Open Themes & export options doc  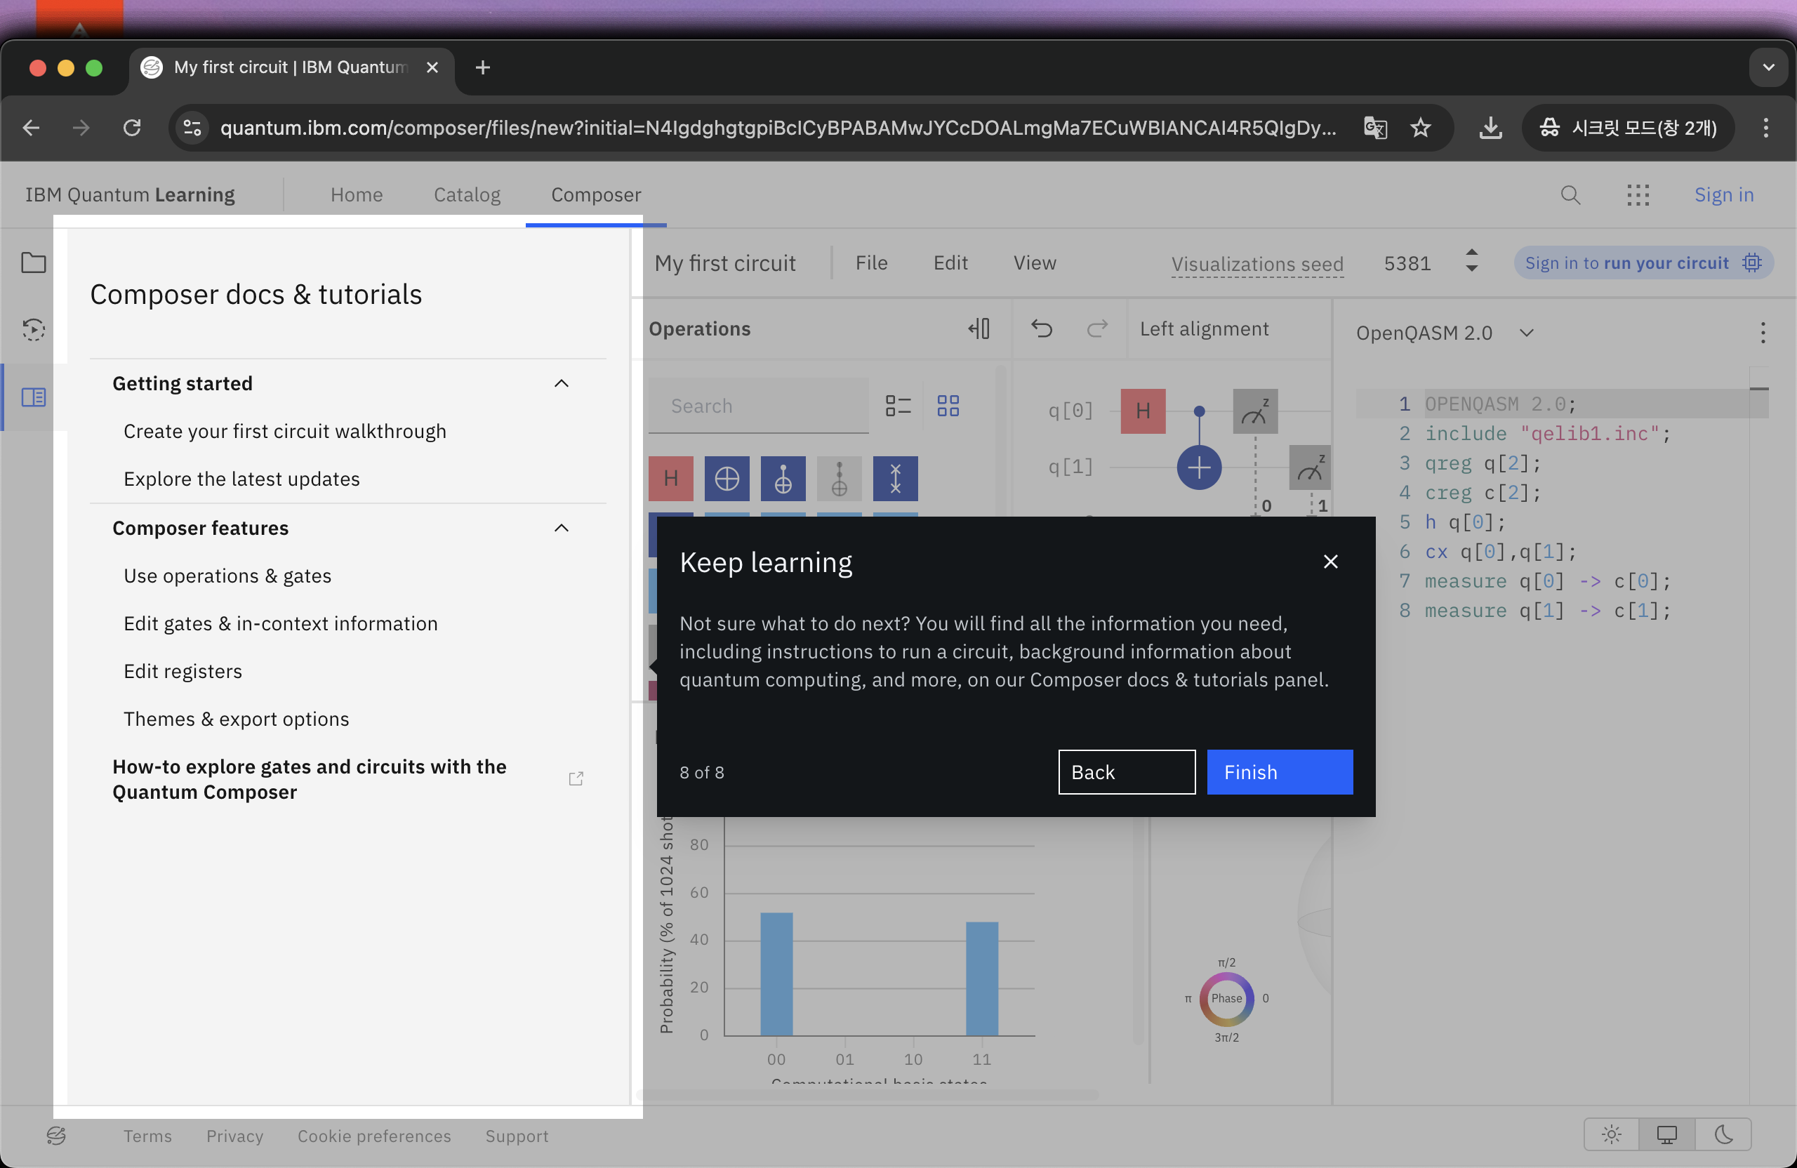pyautogui.click(x=237, y=719)
